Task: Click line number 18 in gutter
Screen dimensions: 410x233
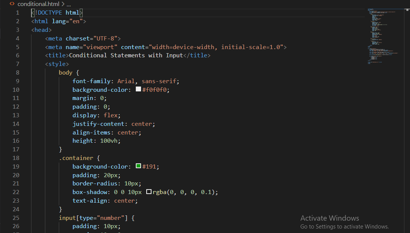Action: coord(16,158)
